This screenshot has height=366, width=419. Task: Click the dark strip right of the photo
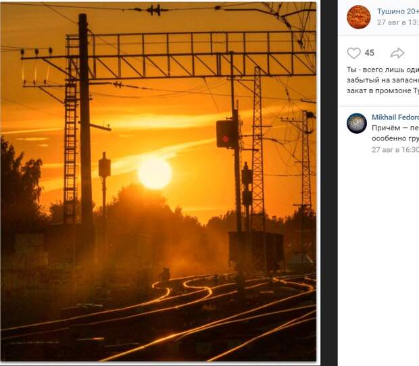tap(329, 183)
